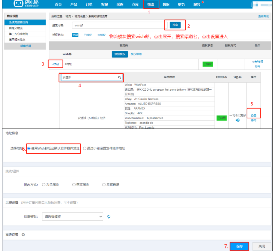Open 查看帮助 link
The height and width of the screenshot is (251, 275).
263,16
